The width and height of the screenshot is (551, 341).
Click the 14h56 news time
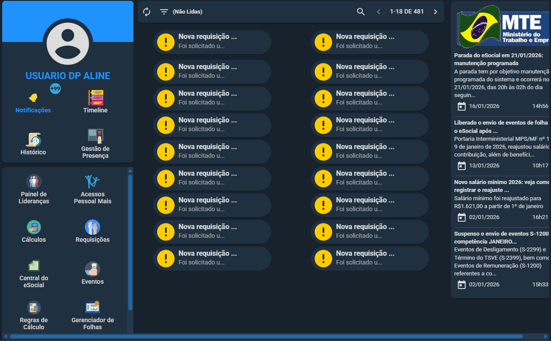click(540, 106)
